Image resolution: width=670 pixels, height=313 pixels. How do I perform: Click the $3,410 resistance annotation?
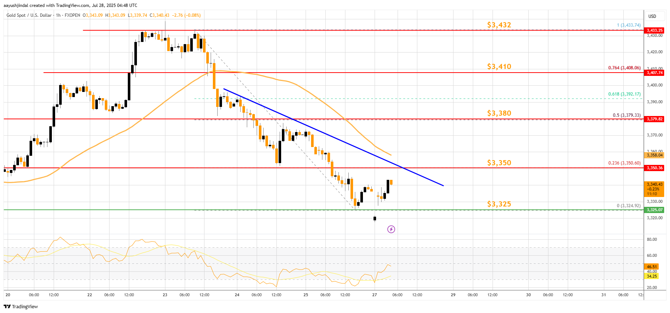coord(499,66)
